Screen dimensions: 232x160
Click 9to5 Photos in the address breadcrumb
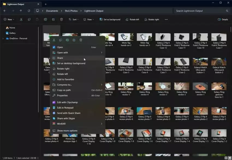pos(71,11)
